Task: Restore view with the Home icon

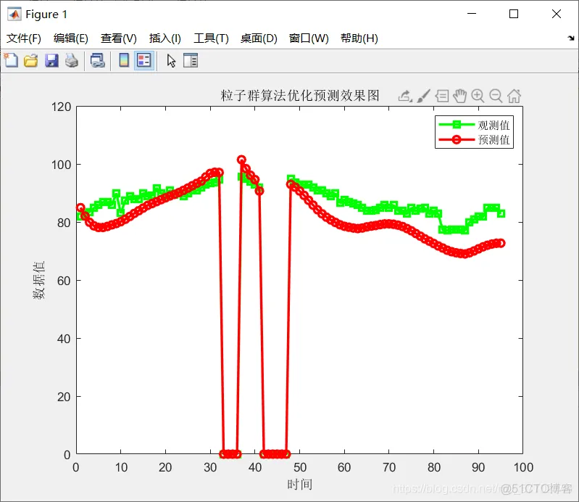Action: (x=514, y=96)
